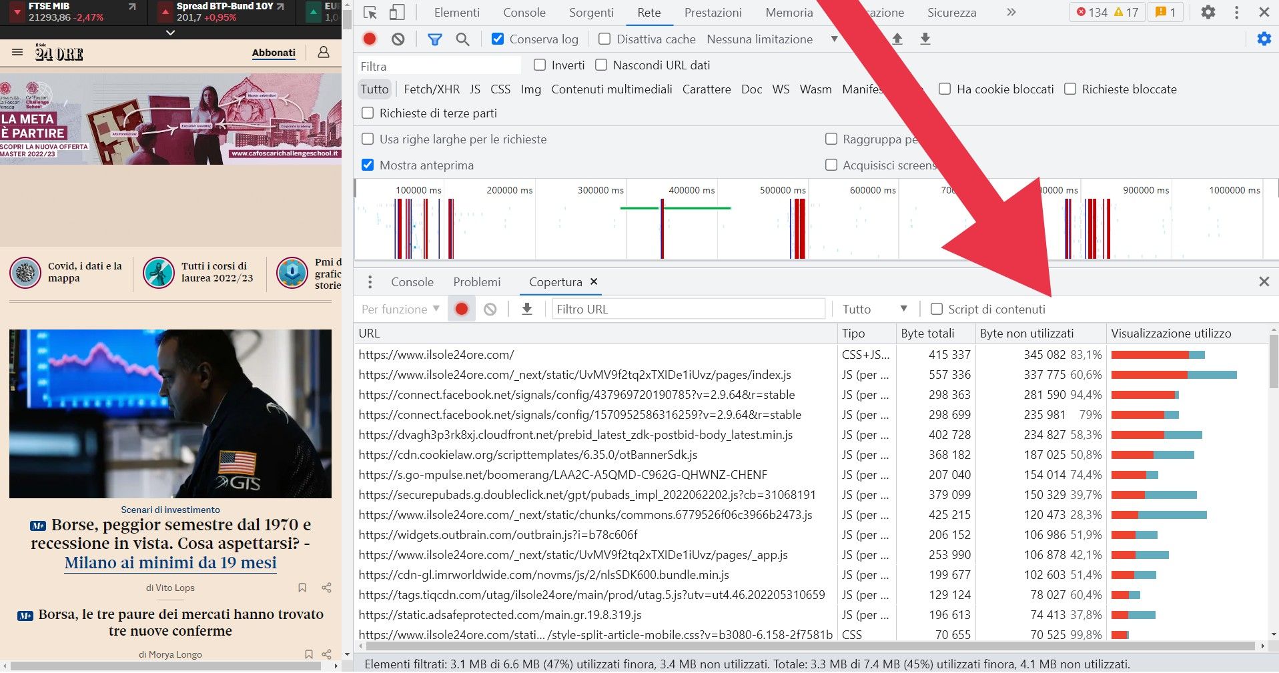Viewport: 1279px width, 673px height.
Task: Stop network recording with the red button
Action: (x=369, y=39)
